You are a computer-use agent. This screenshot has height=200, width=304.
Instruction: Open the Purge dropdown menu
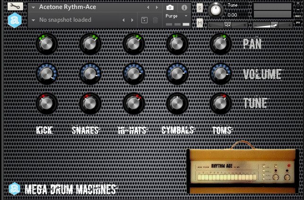coord(177,16)
